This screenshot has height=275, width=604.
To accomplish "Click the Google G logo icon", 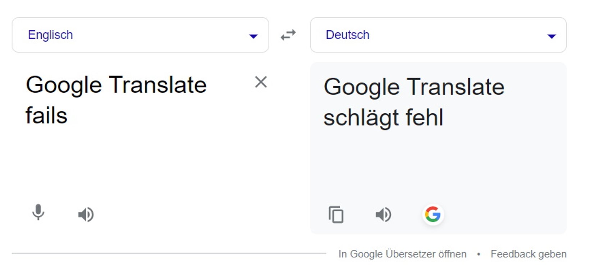I will [433, 215].
